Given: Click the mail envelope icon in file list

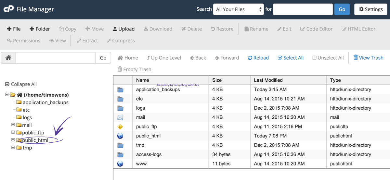Looking at the screenshot, I should tap(120, 117).
